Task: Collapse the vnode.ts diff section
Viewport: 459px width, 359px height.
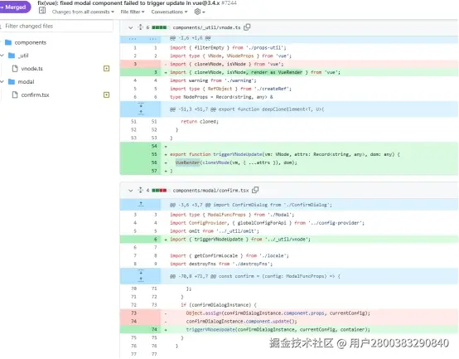Action: tap(131, 27)
